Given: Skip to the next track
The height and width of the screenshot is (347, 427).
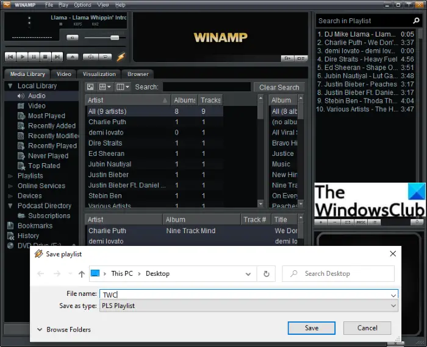Looking at the screenshot, I should pos(57,57).
